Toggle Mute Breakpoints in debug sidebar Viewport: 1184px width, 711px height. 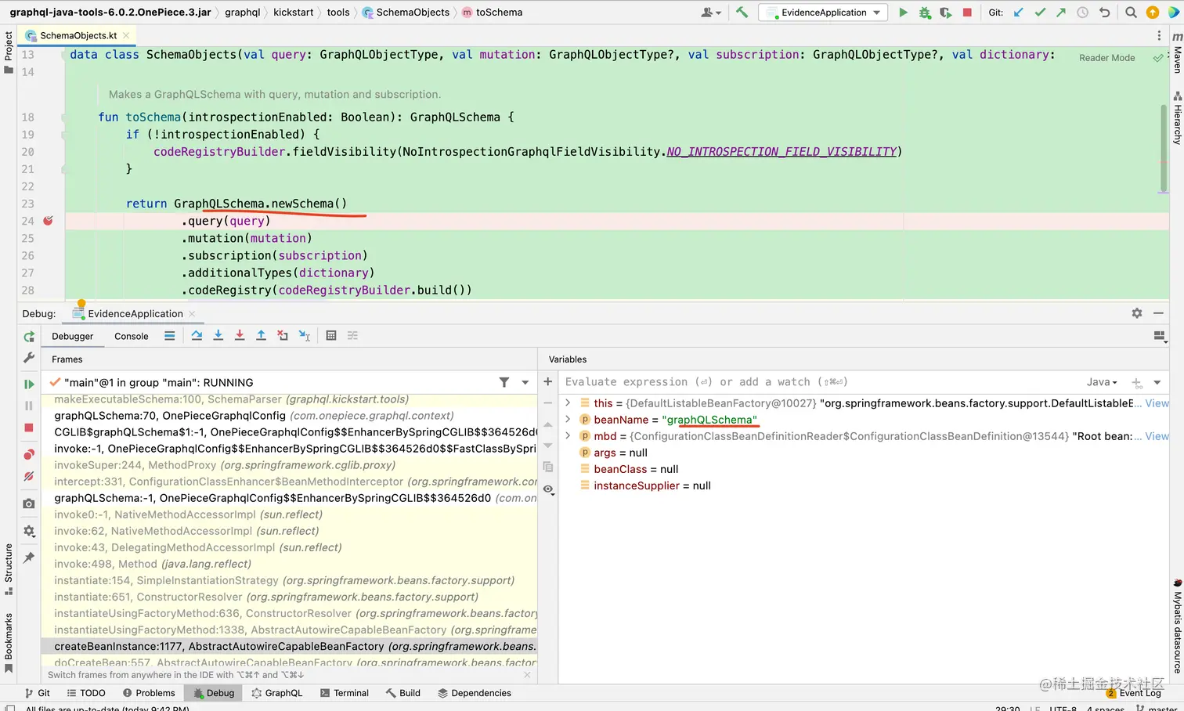pyautogui.click(x=29, y=476)
